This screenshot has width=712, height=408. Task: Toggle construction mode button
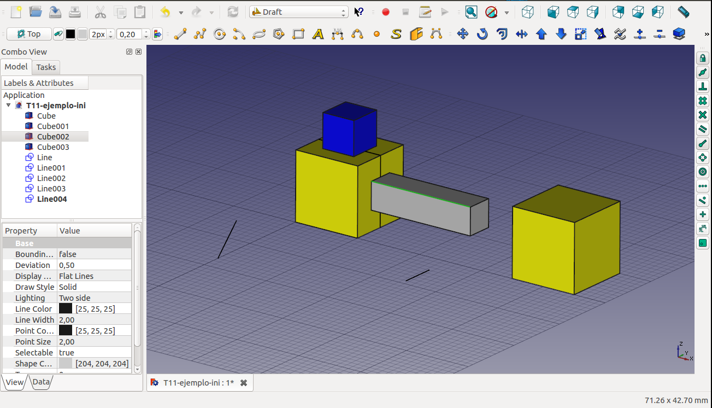[x=58, y=34]
